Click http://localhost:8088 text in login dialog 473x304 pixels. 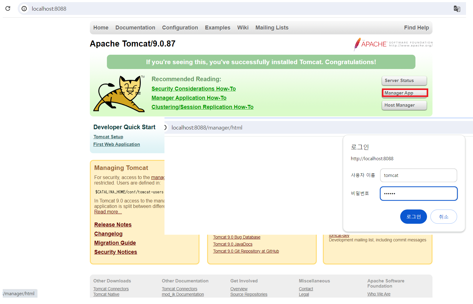coord(372,159)
